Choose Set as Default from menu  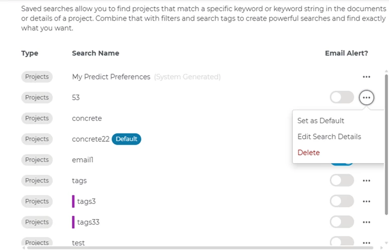click(x=321, y=121)
